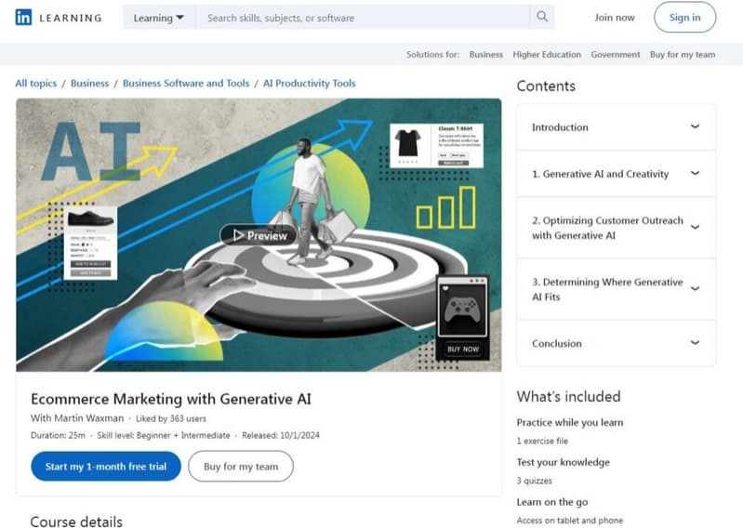Click the Introduction section title
This screenshot has width=743, height=528.
[560, 127]
